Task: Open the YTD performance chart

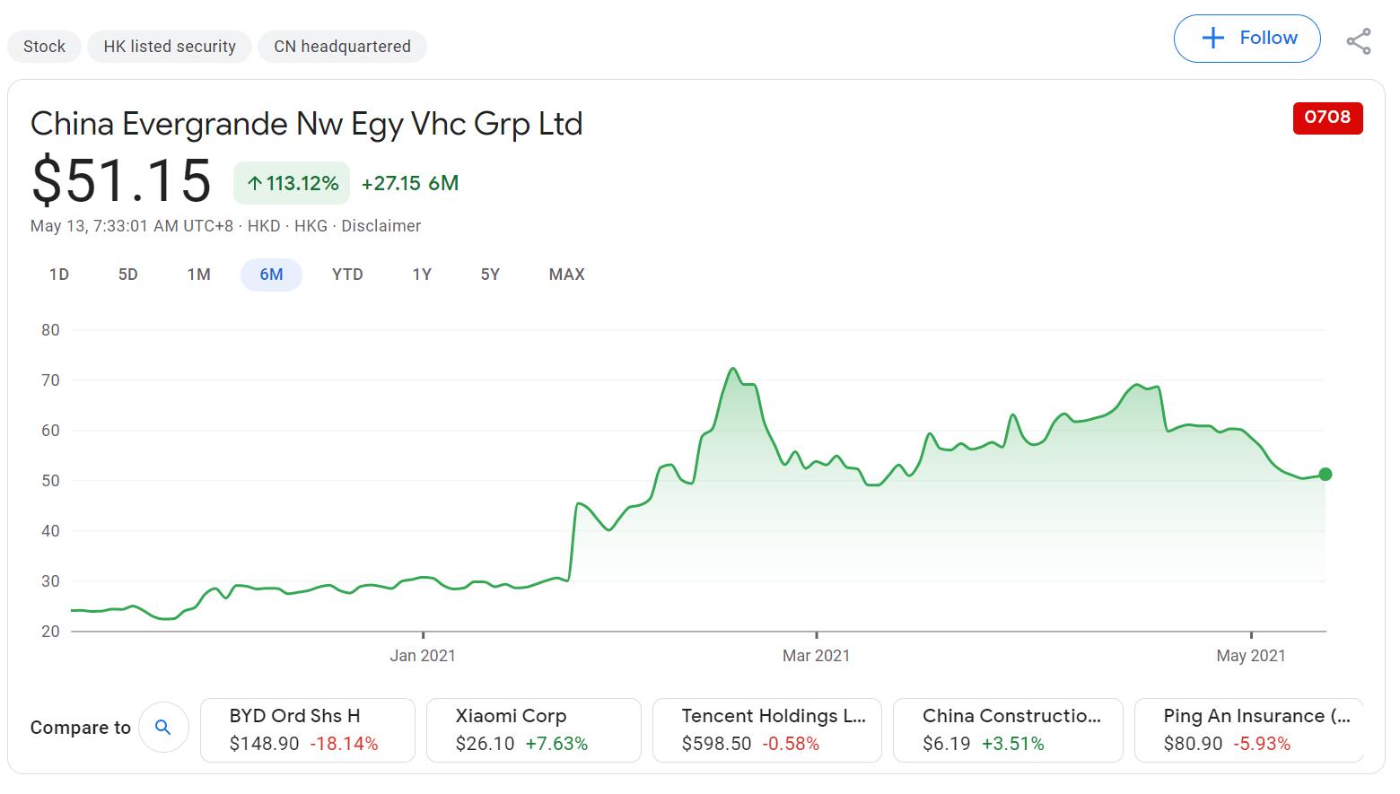Action: coord(347,275)
